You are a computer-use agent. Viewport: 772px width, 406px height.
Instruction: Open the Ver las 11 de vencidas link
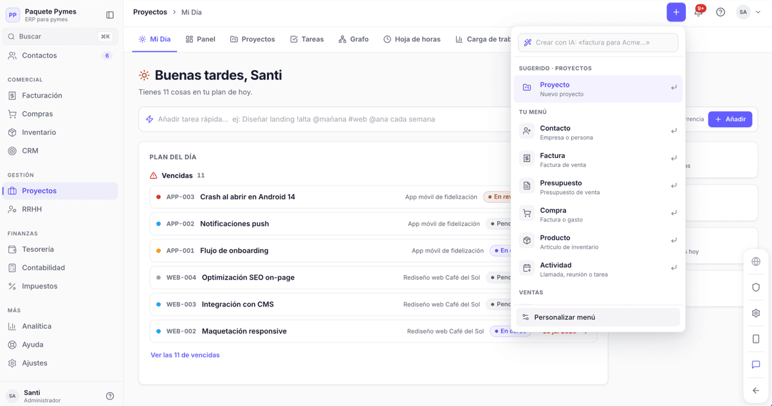(185, 355)
